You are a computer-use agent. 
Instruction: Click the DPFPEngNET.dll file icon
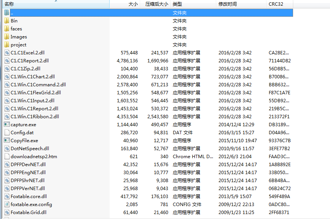click(7, 173)
